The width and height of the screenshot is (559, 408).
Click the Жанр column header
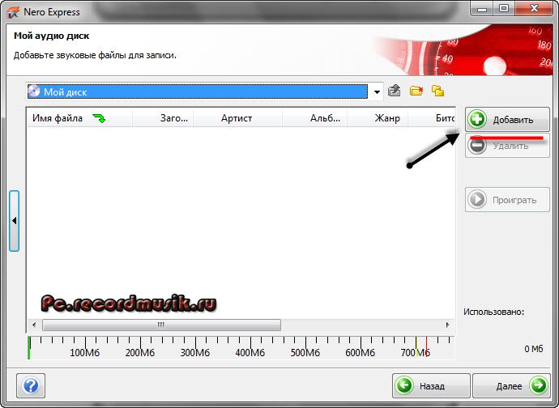[x=378, y=118]
